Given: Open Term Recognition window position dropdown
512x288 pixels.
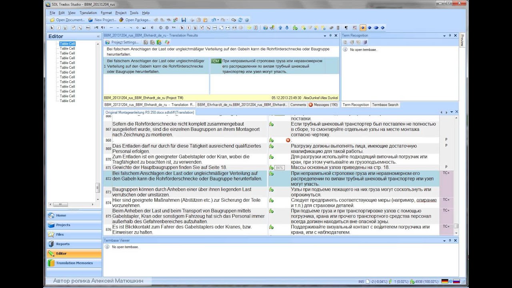Looking at the screenshot, I should [x=444, y=36].
